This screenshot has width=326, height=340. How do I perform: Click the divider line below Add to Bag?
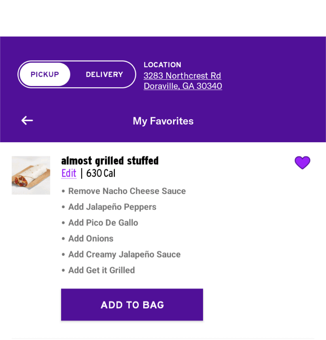click(163, 338)
